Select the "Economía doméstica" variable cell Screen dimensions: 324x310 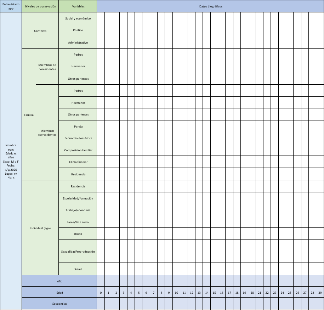point(78,138)
